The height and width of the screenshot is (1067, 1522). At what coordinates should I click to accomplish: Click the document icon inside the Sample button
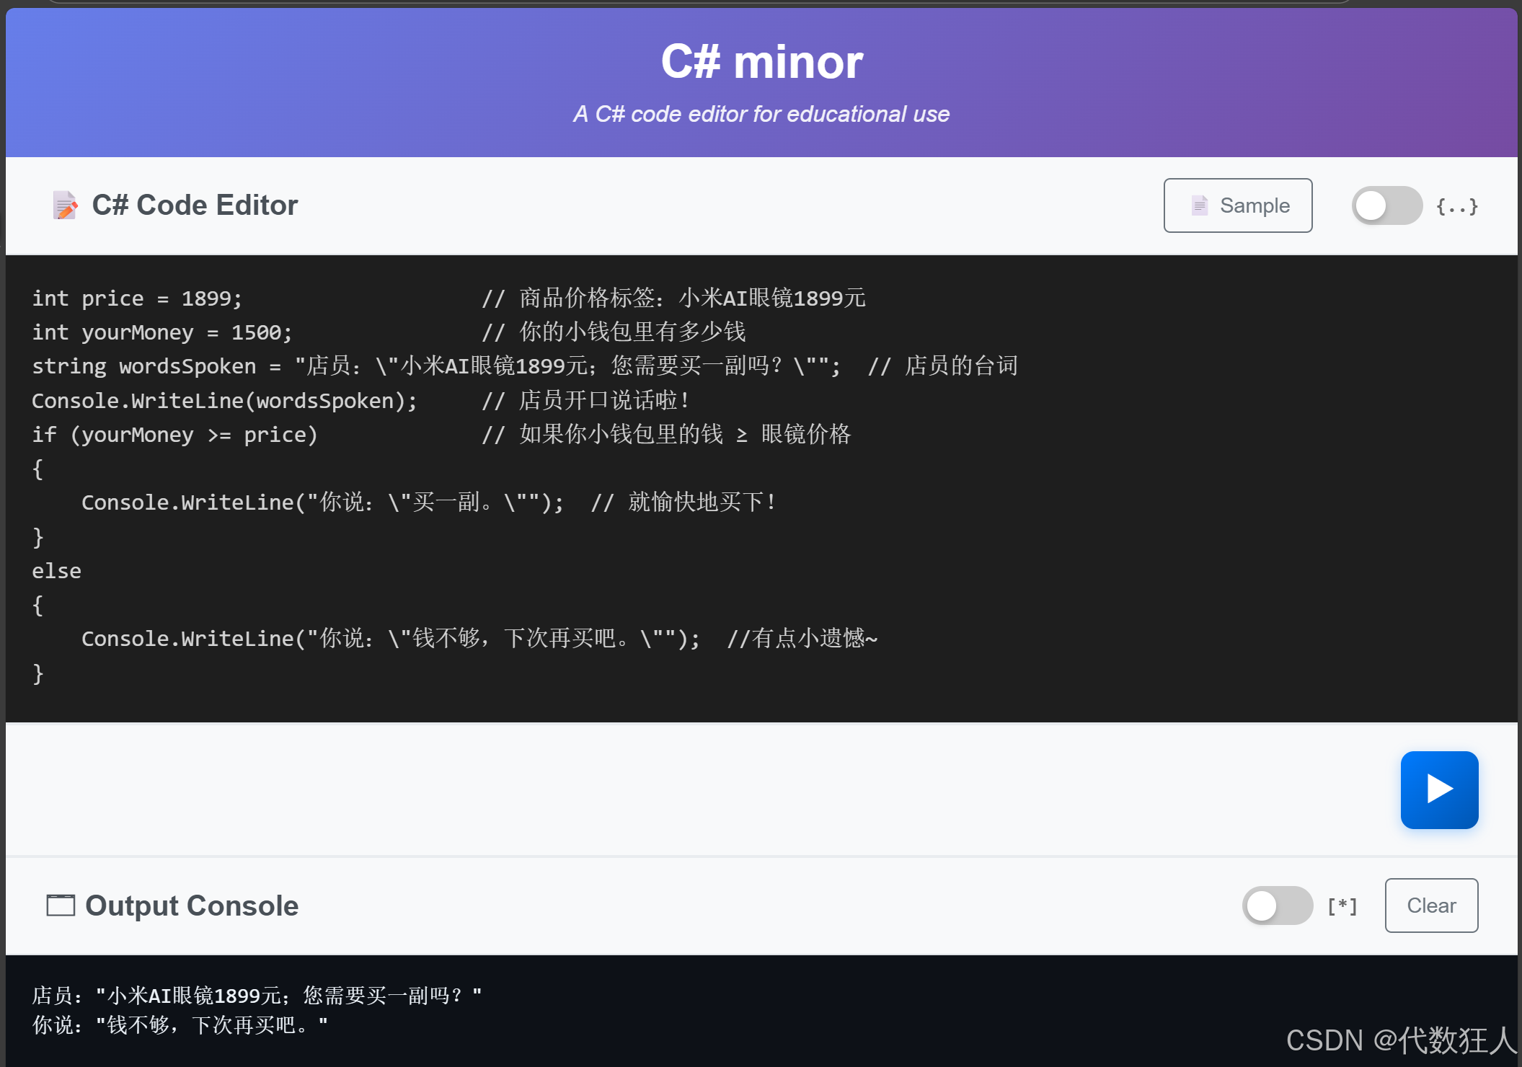point(1199,205)
